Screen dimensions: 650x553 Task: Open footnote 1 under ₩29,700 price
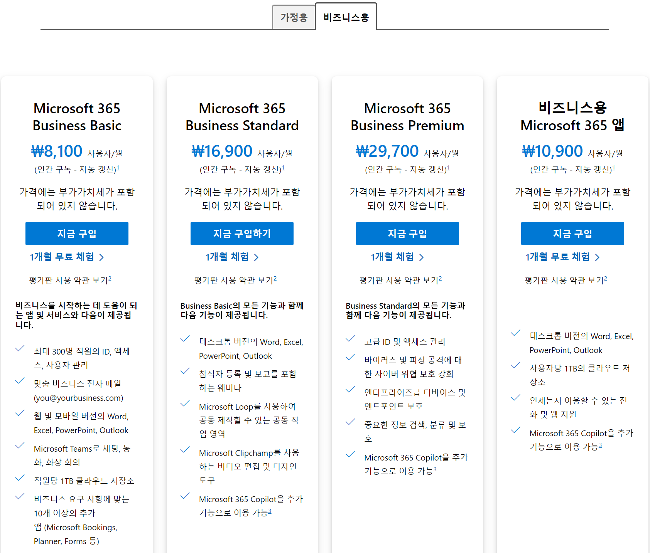[448, 168]
